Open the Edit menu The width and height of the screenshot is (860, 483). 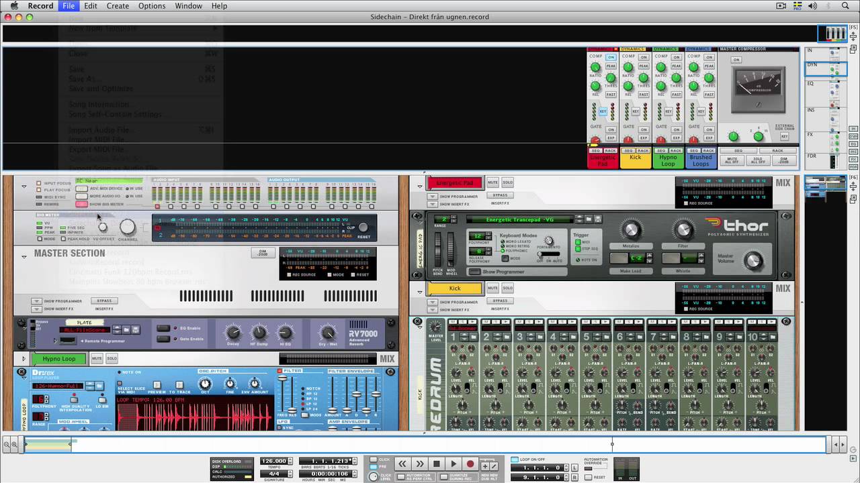click(91, 5)
